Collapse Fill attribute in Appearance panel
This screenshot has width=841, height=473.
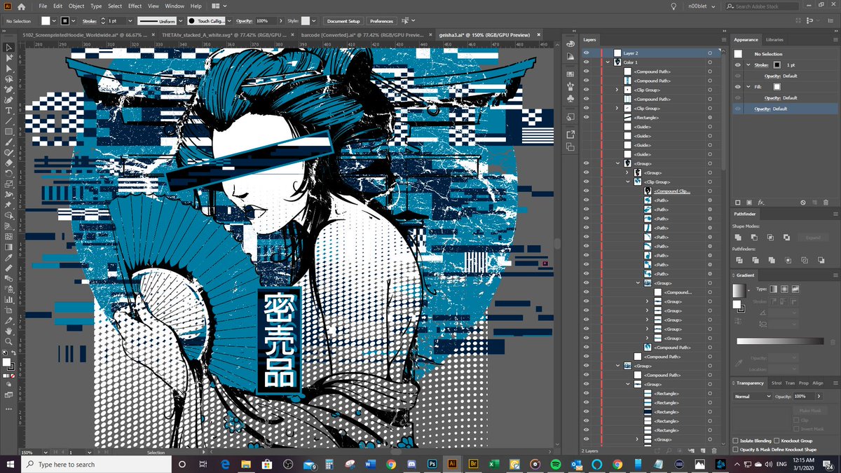pyautogui.click(x=748, y=87)
